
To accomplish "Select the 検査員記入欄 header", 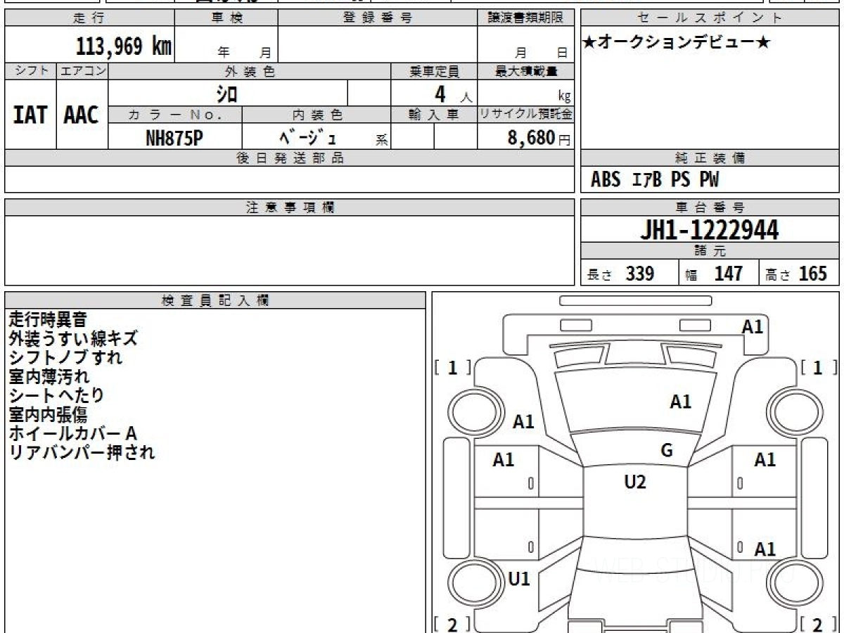I will [x=215, y=300].
